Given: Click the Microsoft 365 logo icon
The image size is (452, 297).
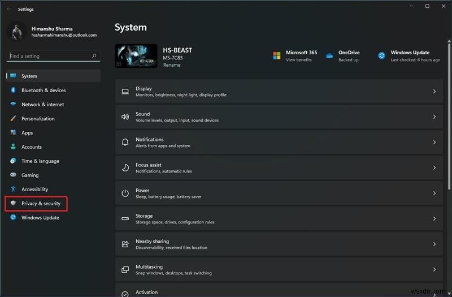Looking at the screenshot, I should pos(277,55).
